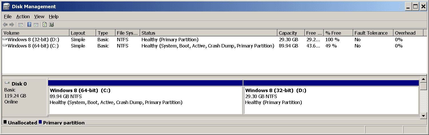Click the Forward arrow toolbar icon
429x135 pixels.
[12, 24]
